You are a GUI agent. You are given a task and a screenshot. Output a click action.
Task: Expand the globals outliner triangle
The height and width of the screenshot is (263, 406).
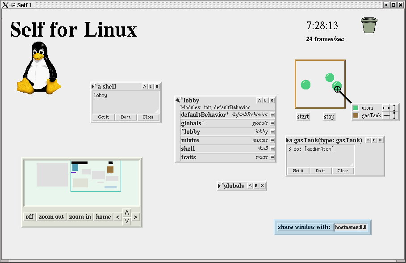pos(220,186)
